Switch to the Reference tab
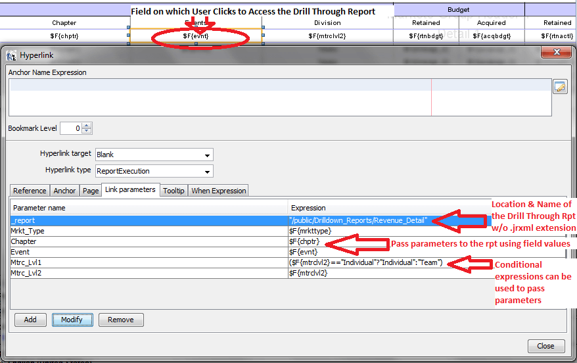This screenshot has height=363, width=577. (30, 191)
